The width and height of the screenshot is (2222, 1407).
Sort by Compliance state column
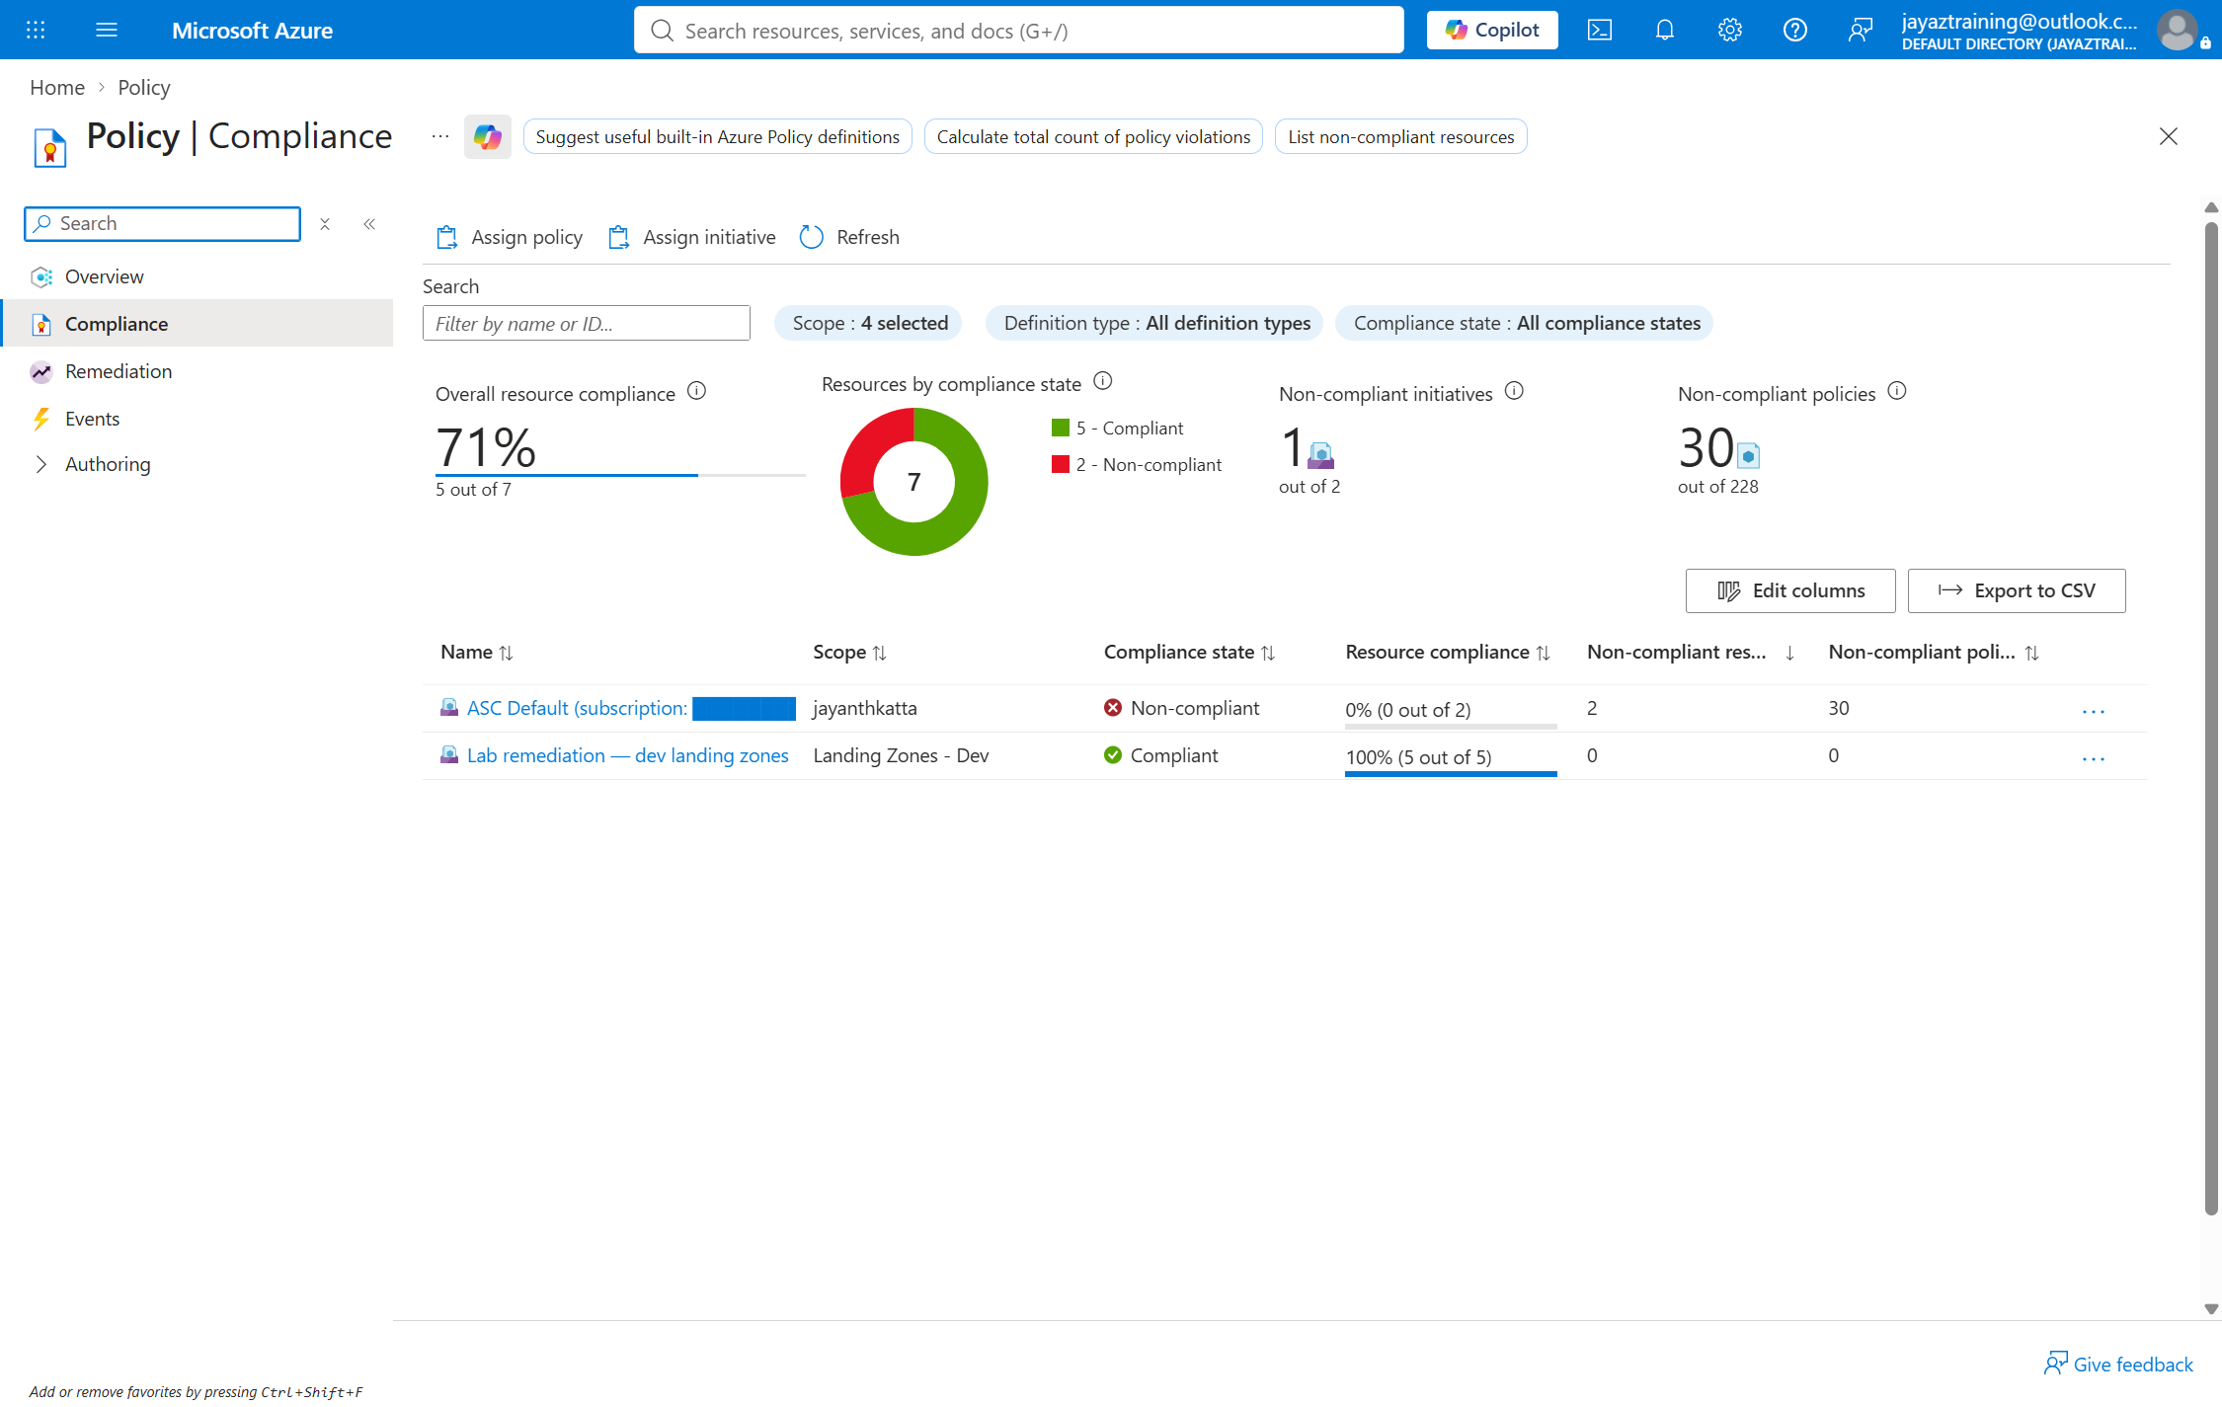point(1190,652)
